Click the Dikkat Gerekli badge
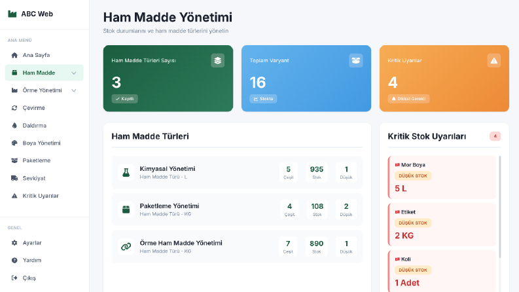This screenshot has height=292, width=519. (x=408, y=99)
